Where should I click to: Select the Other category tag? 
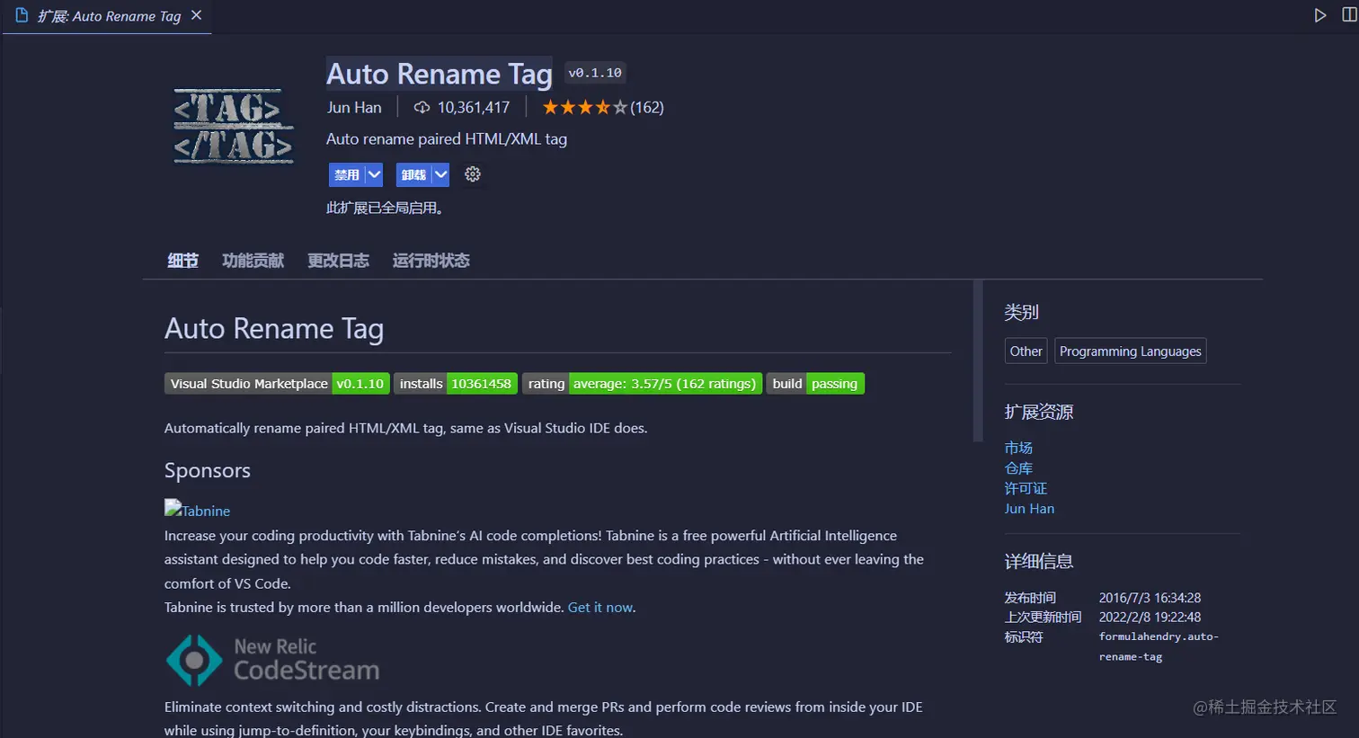[x=1026, y=351]
